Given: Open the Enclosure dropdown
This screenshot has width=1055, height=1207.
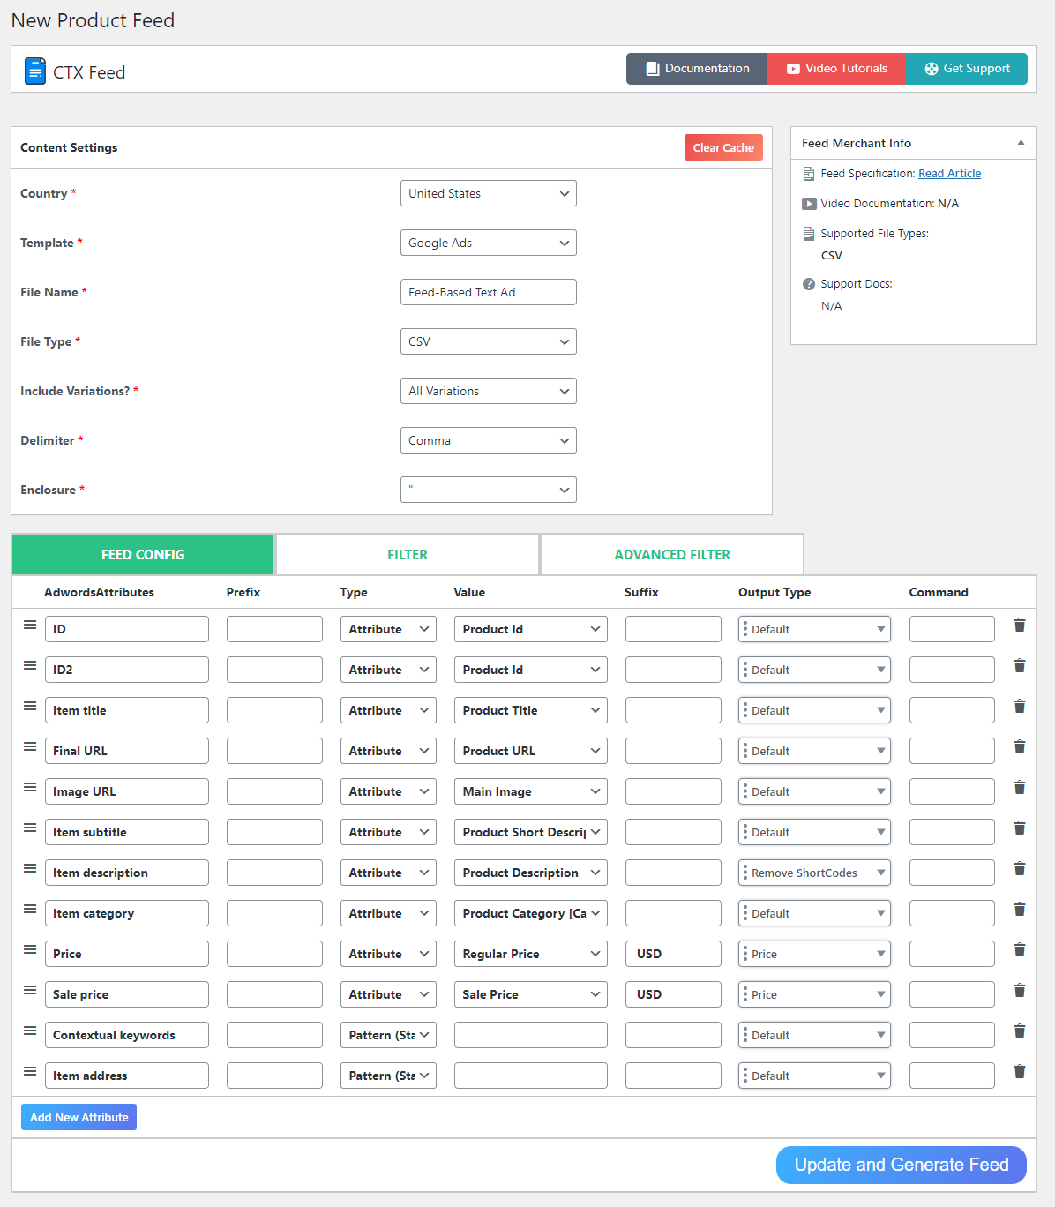Looking at the screenshot, I should click(489, 490).
